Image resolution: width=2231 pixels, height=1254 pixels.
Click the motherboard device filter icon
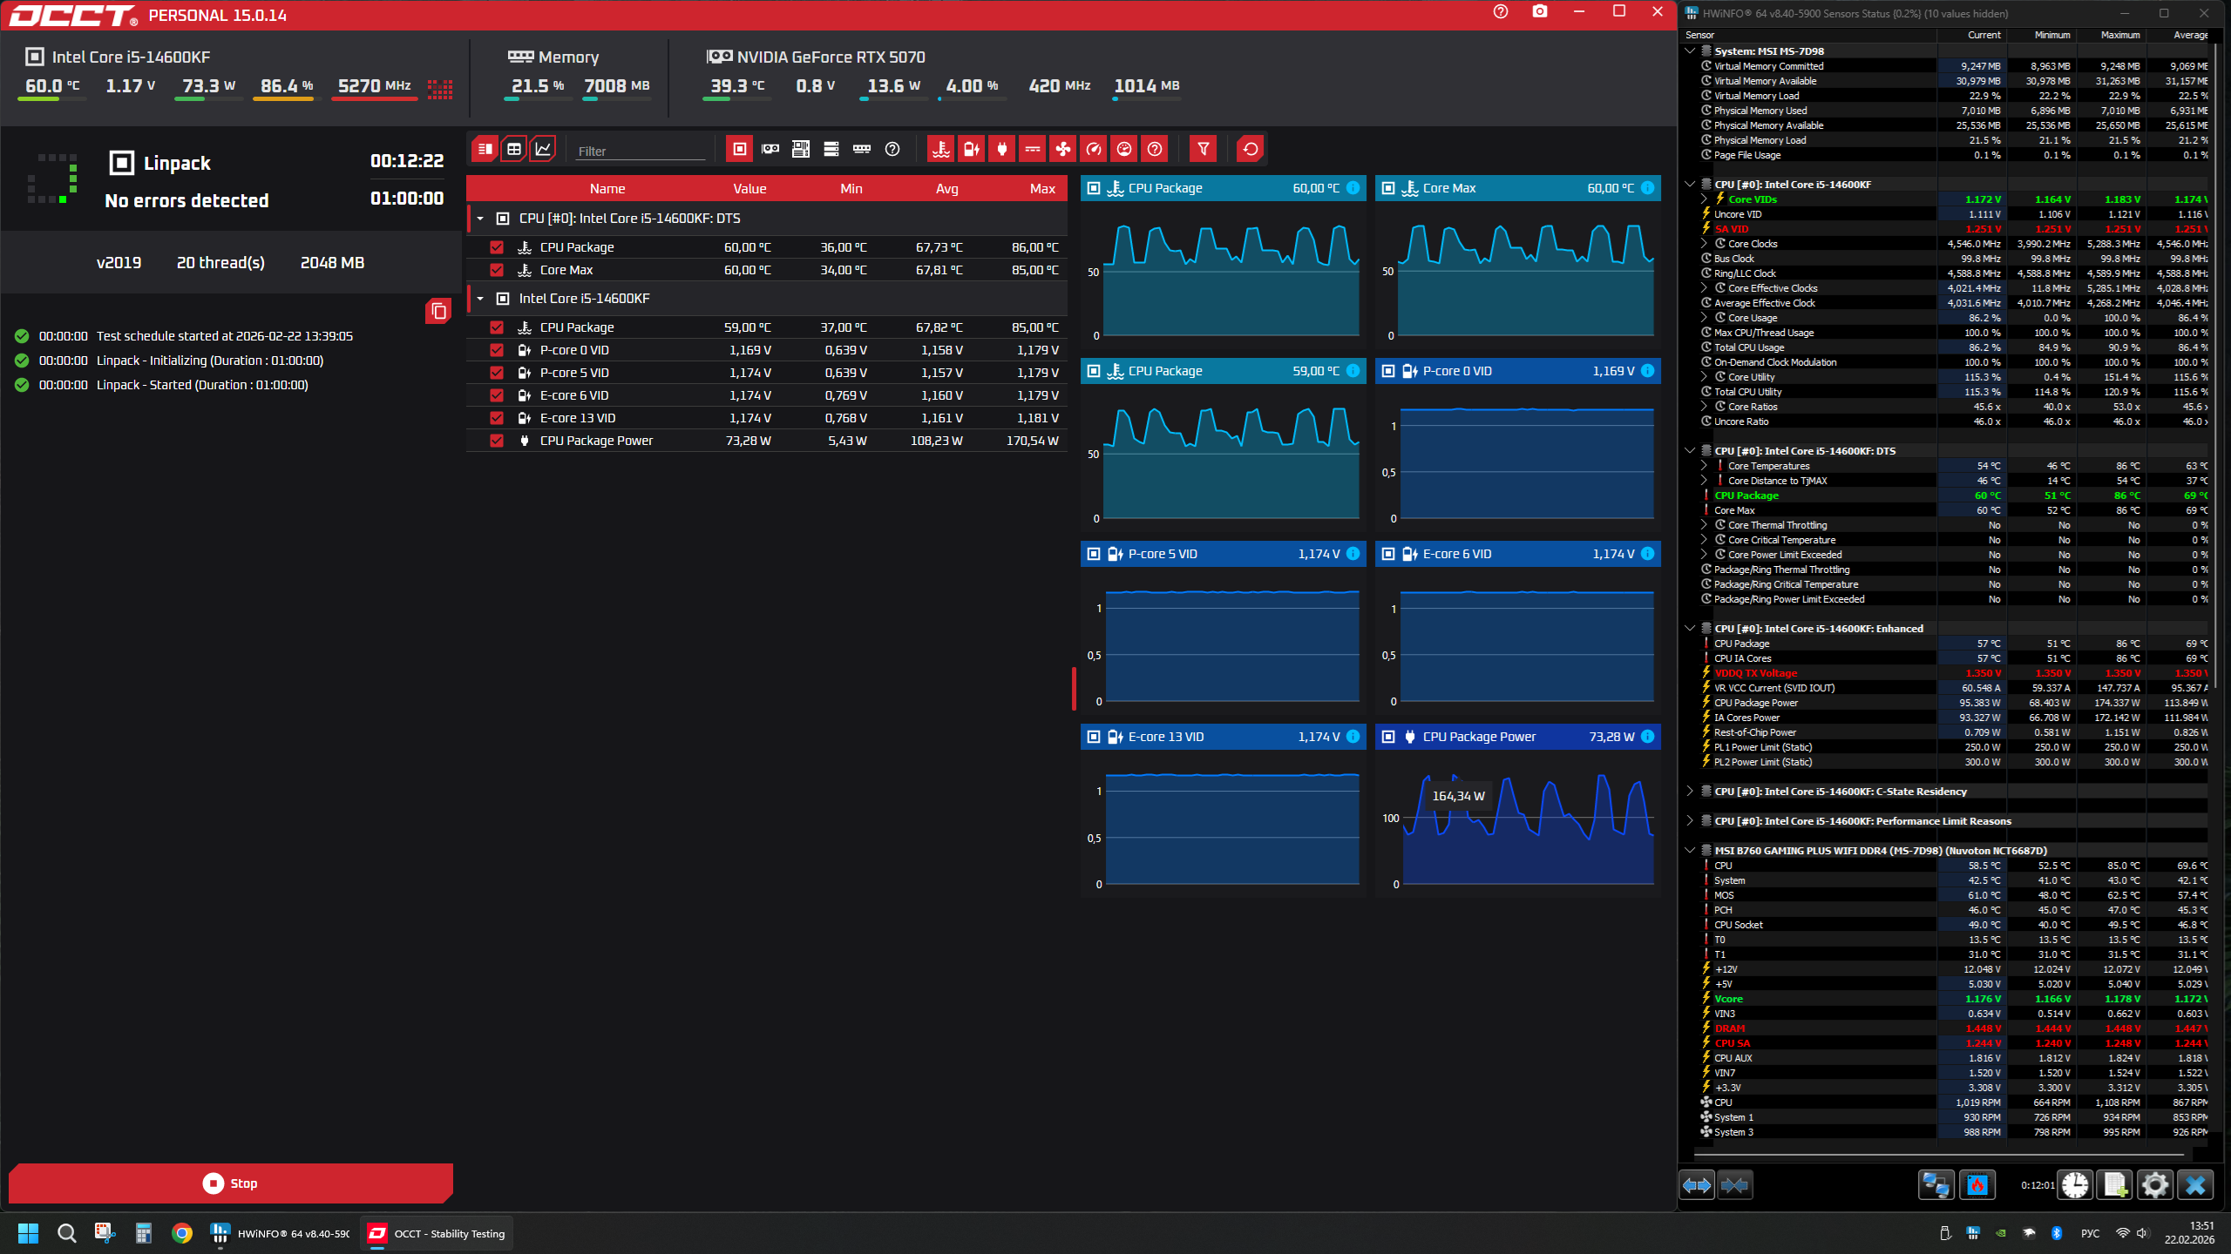pyautogui.click(x=801, y=149)
